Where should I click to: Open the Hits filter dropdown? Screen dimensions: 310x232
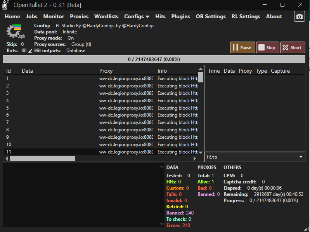tap(255, 157)
